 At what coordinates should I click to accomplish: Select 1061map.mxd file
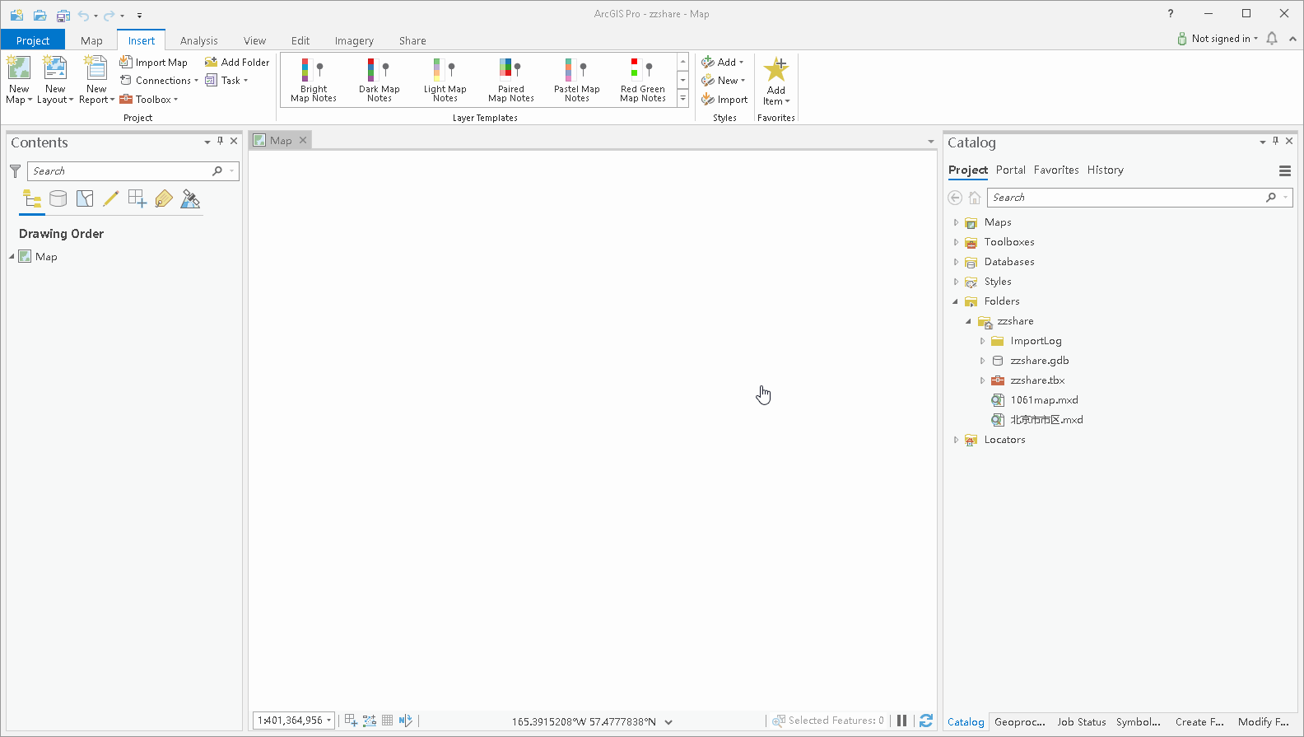point(1044,400)
